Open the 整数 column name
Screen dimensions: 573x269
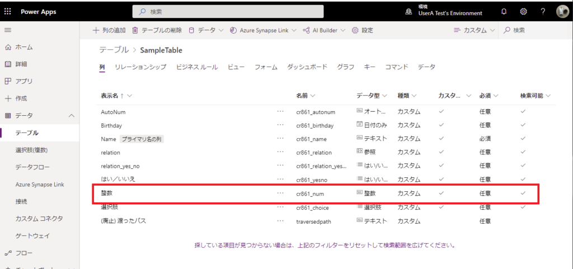click(x=106, y=194)
